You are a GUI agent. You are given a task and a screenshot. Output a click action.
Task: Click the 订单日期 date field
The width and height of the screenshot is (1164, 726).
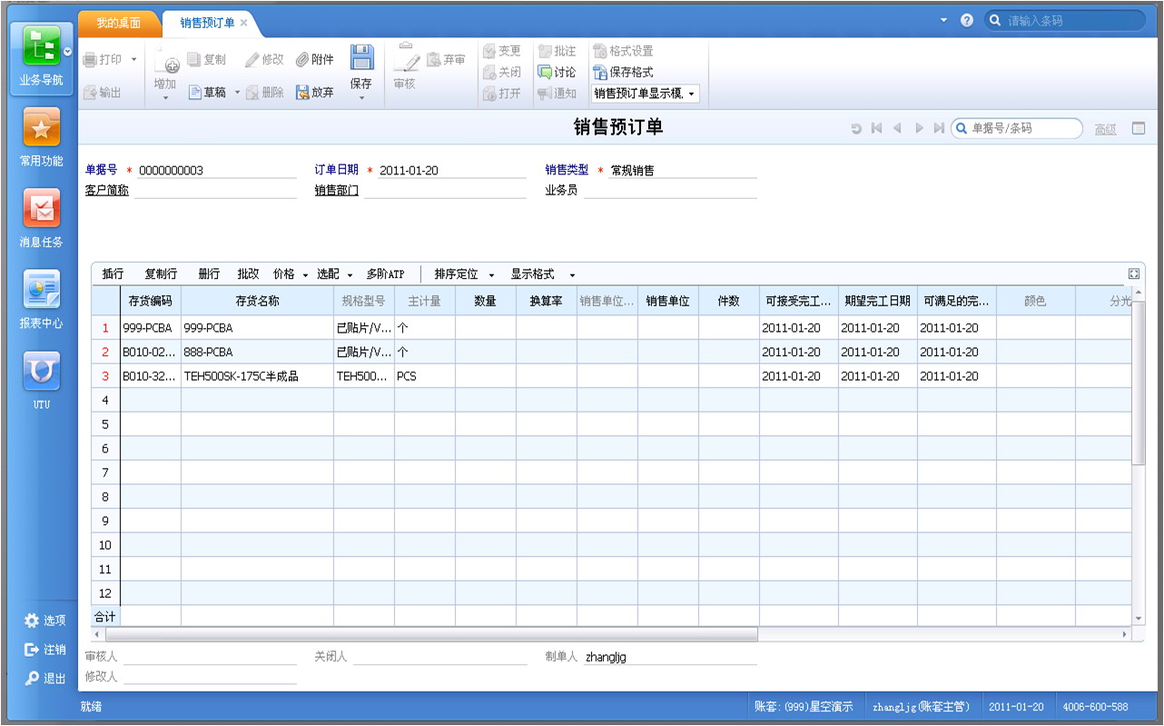tap(452, 170)
